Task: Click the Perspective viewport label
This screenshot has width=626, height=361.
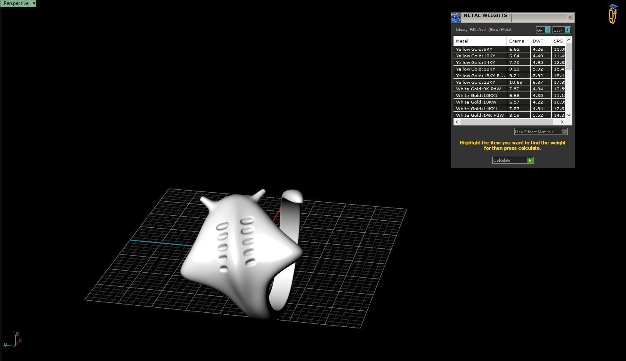Action: [16, 3]
